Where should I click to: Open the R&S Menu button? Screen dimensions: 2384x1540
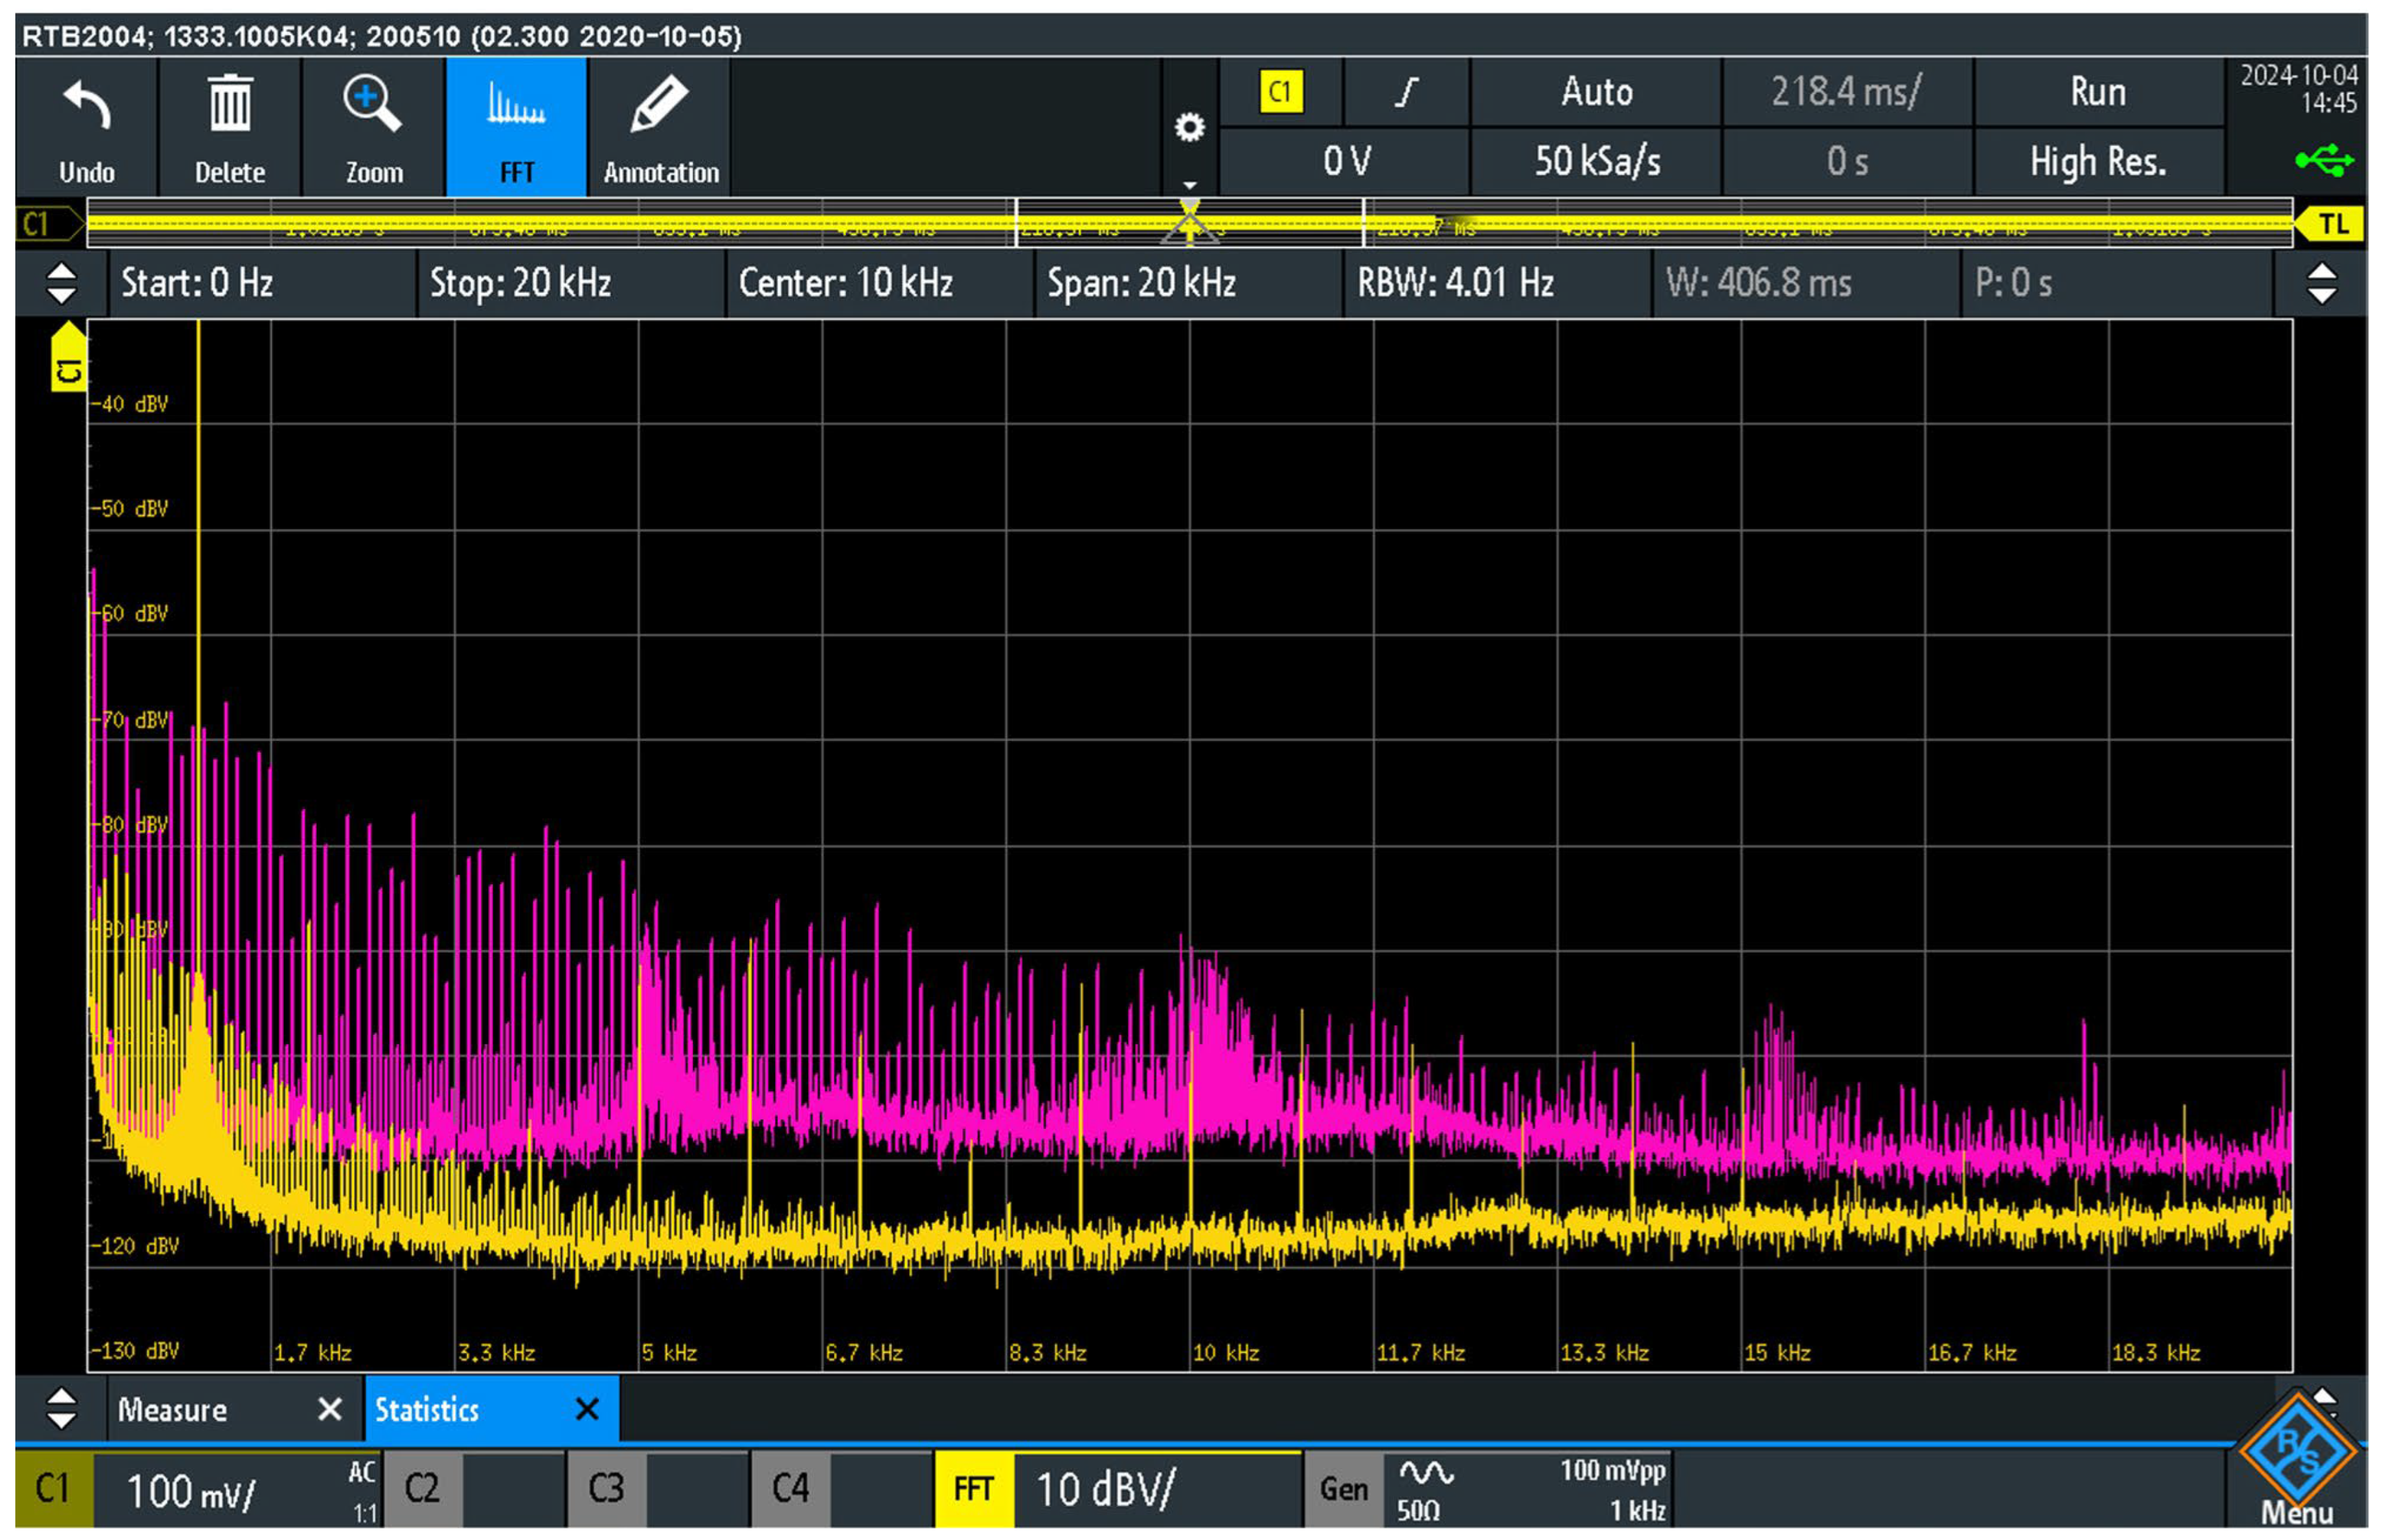(x=2297, y=1461)
